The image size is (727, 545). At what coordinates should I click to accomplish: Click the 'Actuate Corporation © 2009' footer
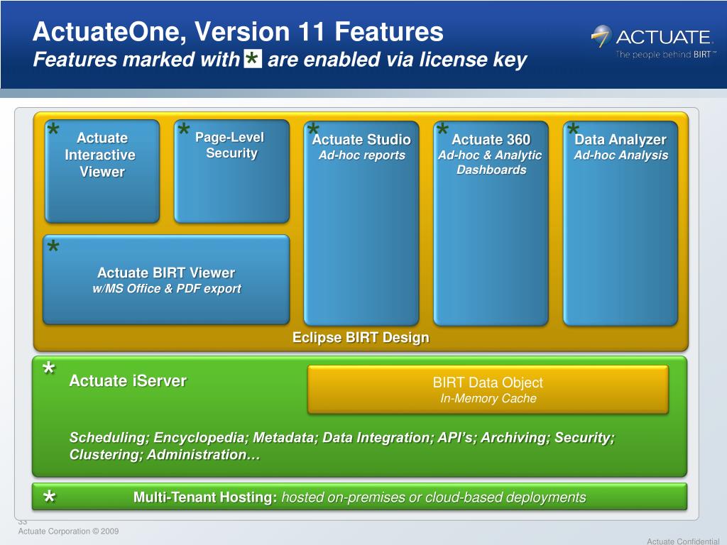pos(69,531)
